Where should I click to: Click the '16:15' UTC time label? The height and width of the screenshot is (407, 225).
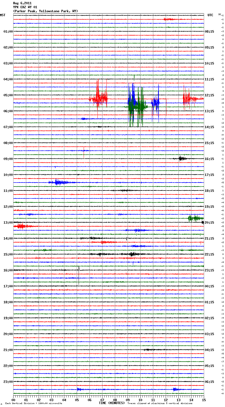click(x=209, y=159)
